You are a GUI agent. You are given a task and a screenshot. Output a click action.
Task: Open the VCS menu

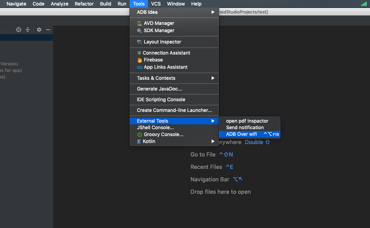156,4
